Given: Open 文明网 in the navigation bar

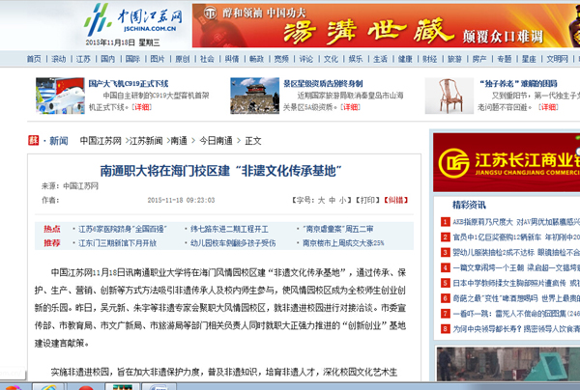Looking at the screenshot, I should [558, 59].
